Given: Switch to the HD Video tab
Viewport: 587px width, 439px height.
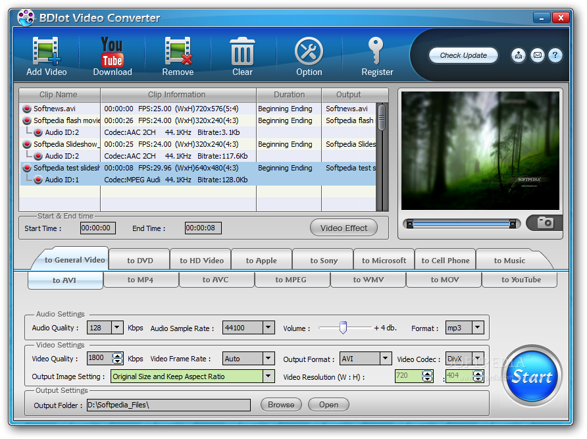Looking at the screenshot, I should (201, 261).
